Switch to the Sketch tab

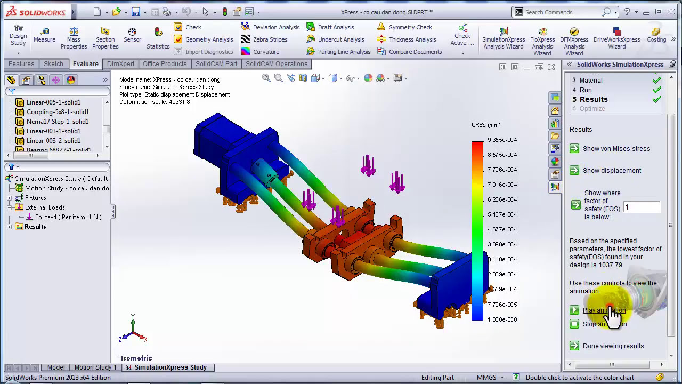53,64
